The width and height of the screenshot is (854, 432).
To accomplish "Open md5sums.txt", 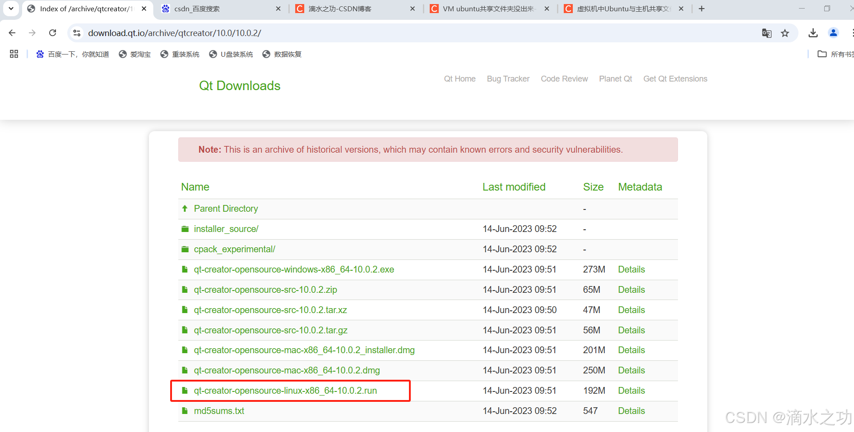I will [219, 411].
